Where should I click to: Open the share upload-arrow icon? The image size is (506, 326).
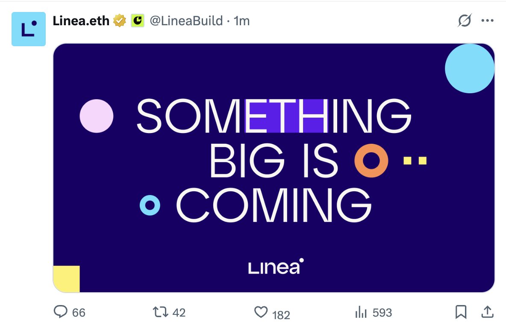pos(487,312)
